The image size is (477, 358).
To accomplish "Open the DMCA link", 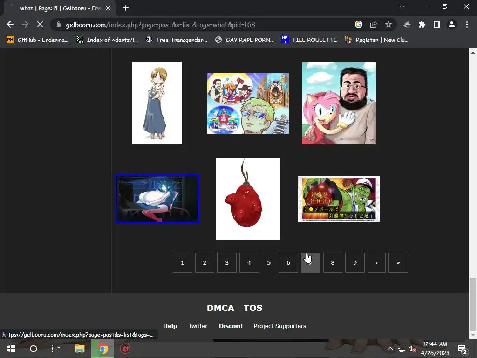I will [220, 308].
